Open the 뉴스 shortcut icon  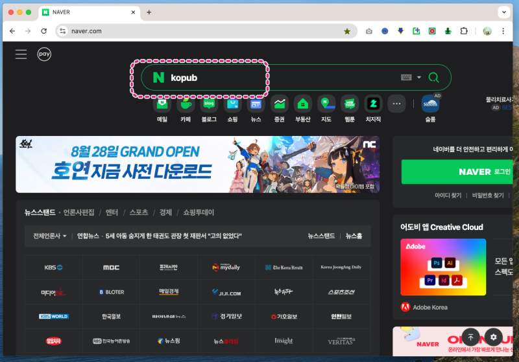click(x=256, y=105)
